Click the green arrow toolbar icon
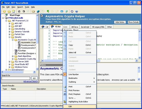This screenshot has height=109, width=142. click(x=48, y=11)
